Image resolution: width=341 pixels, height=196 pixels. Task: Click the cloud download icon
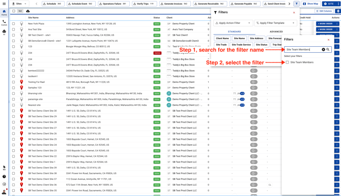coord(28,11)
